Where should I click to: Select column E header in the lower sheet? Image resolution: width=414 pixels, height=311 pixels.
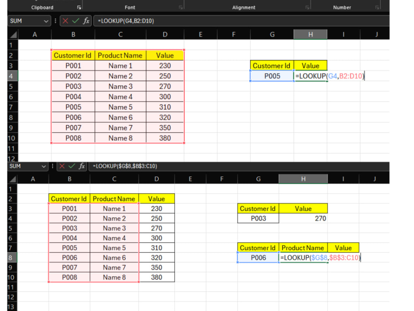click(190, 179)
